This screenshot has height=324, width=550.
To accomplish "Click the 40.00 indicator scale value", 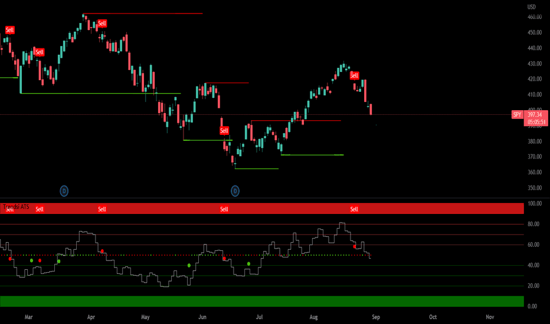I will pyautogui.click(x=533, y=265).
